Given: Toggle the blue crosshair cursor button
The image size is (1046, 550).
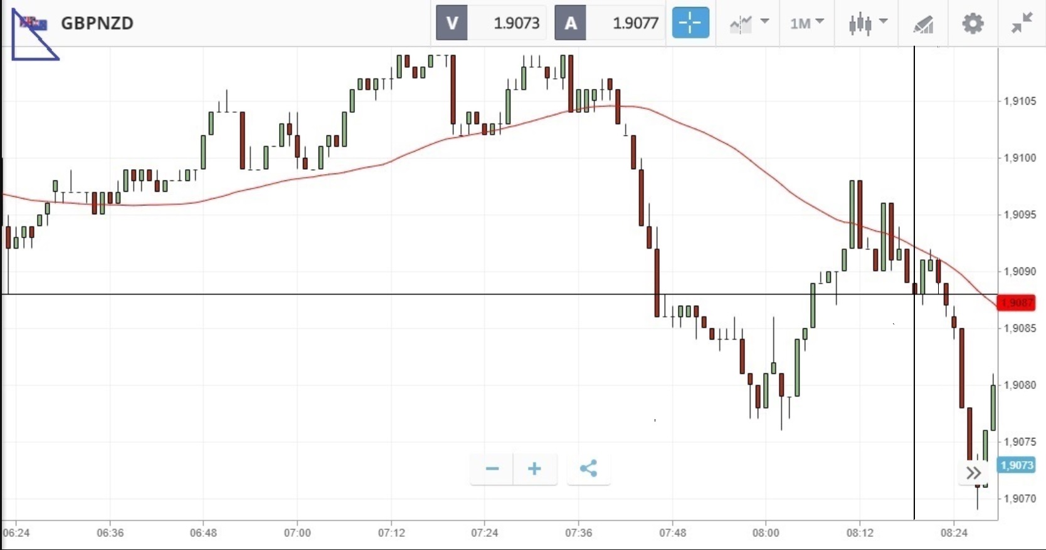Looking at the screenshot, I should (690, 23).
